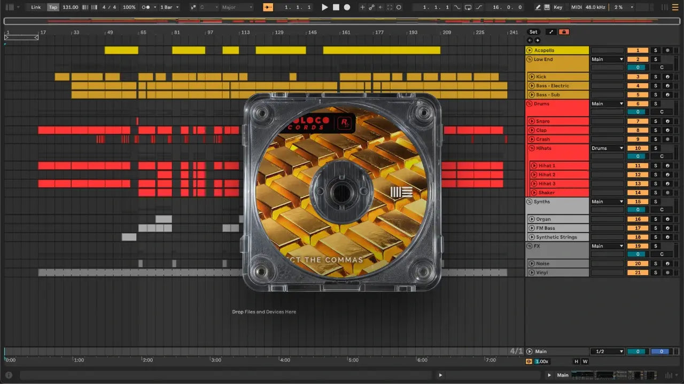Open the Key mapping mode
This screenshot has height=384, width=684.
click(558, 7)
